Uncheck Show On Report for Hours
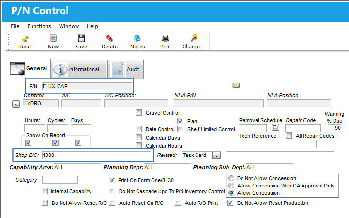 click(28, 142)
